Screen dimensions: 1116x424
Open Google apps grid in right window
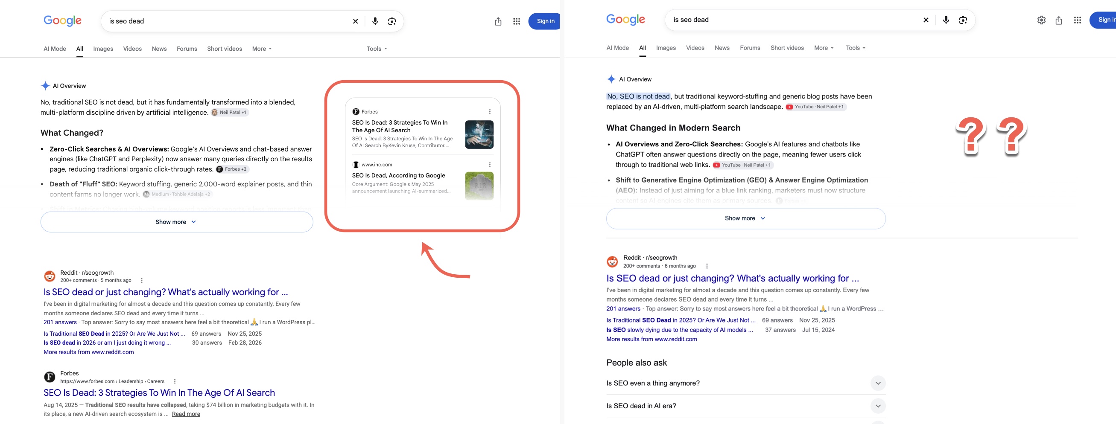[x=1078, y=20]
